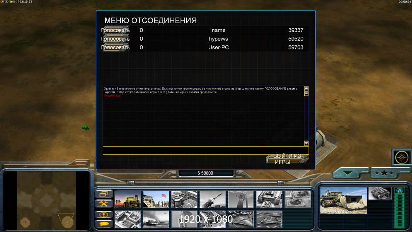
Task: Open the stacked windows options button
Action: tap(104, 194)
